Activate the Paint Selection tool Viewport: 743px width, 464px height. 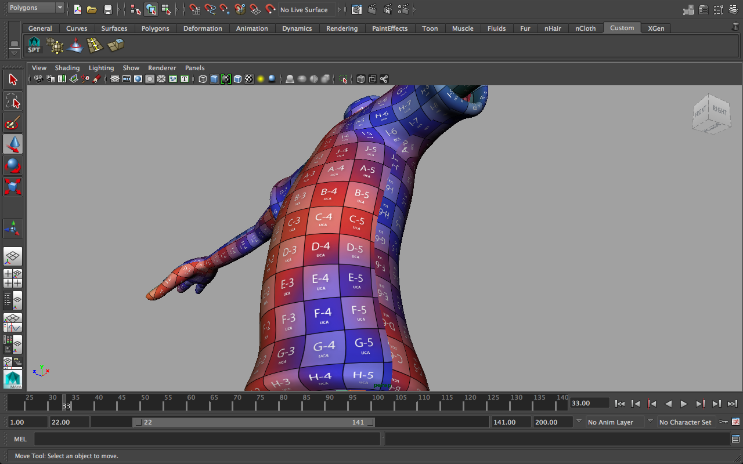(x=13, y=122)
